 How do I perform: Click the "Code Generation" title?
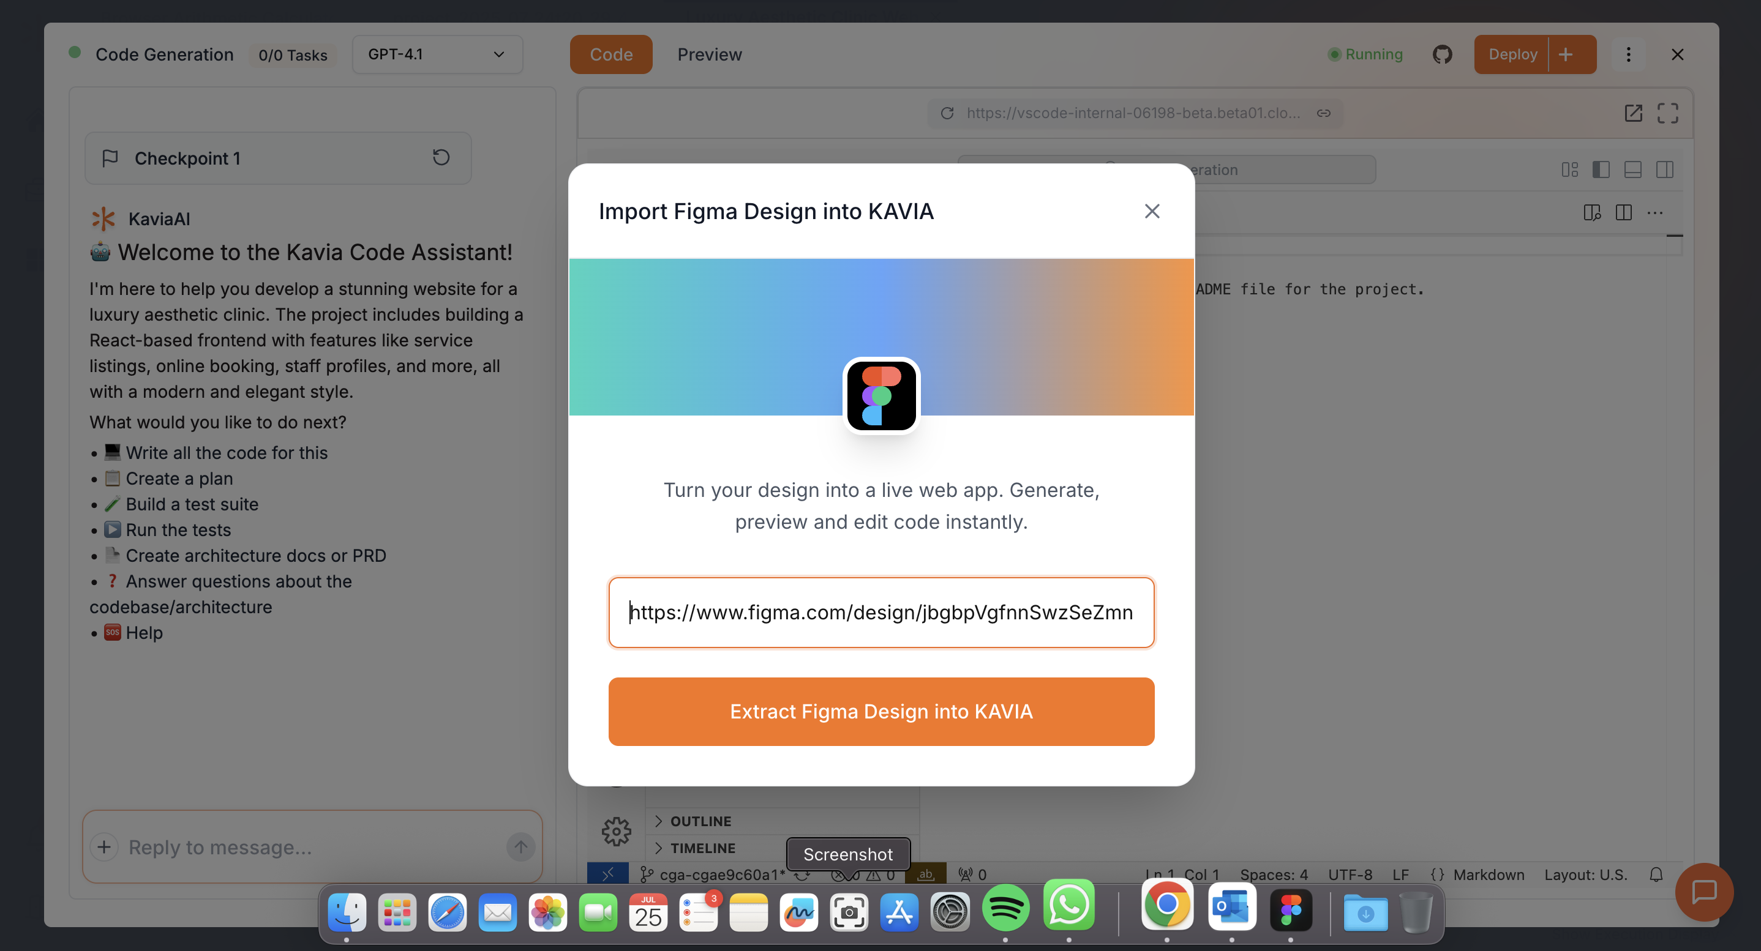coord(164,54)
